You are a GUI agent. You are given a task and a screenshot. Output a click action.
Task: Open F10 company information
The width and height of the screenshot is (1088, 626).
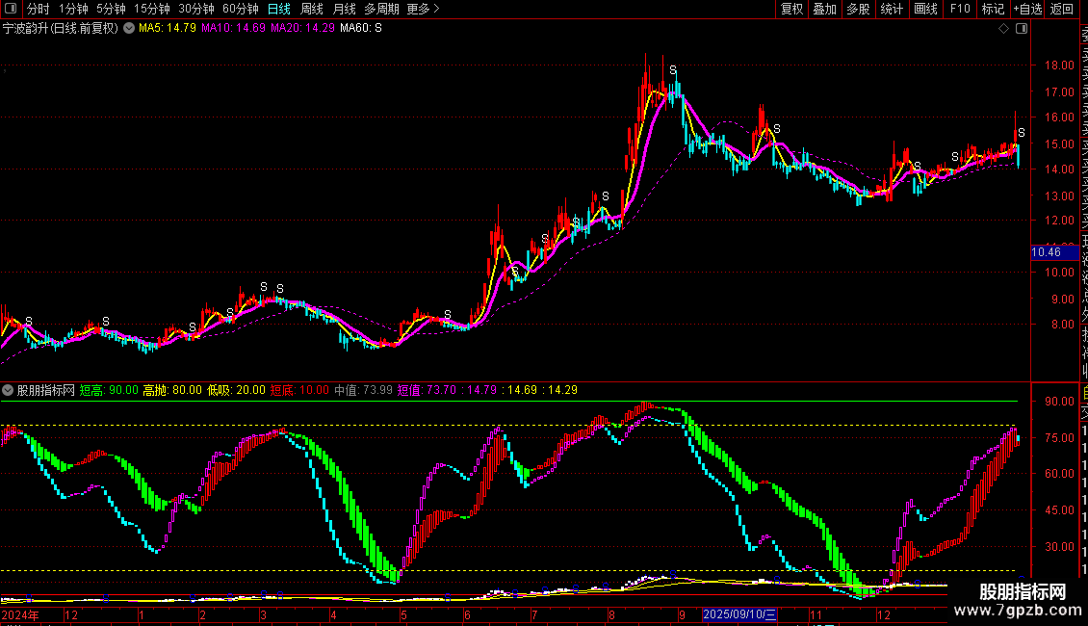point(960,9)
